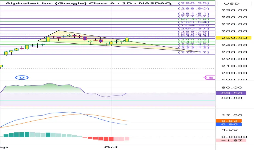Viewport: 254px width, 150px height.
Task: Select the 220.00 price axis value
Action: tap(234, 59)
